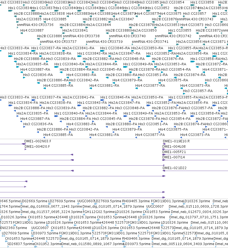
Task: Click transcript label His2B:CG33874-RA
Action: [x=190, y=75]
